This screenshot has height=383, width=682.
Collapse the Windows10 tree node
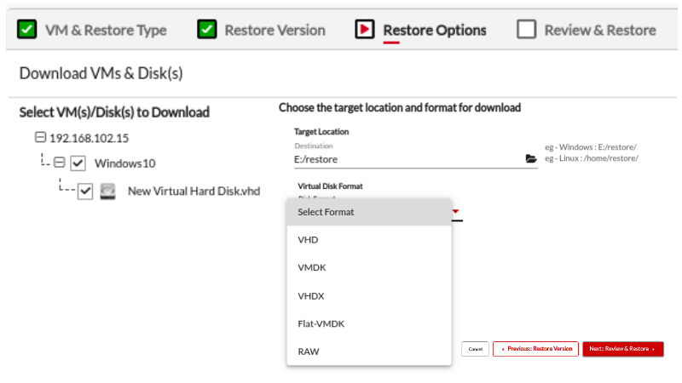pyautogui.click(x=59, y=163)
